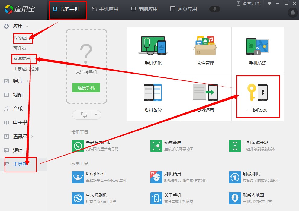This screenshot has width=299, height=211.
Task: Open the 关于手机 phone info tool
Action: click(156, 198)
